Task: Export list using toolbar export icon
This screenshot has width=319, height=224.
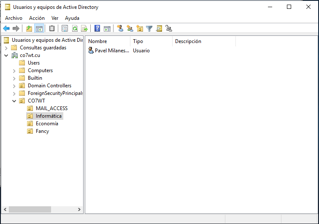Action: pyautogui.click(x=84, y=29)
